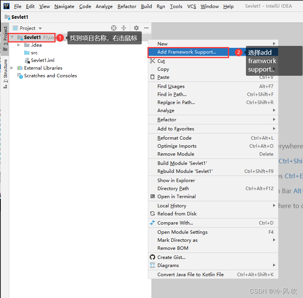Image resolution: width=303 pixels, height=298 pixels.
Task: Choose Directory Path in context menu
Action: pyautogui.click(x=213, y=188)
